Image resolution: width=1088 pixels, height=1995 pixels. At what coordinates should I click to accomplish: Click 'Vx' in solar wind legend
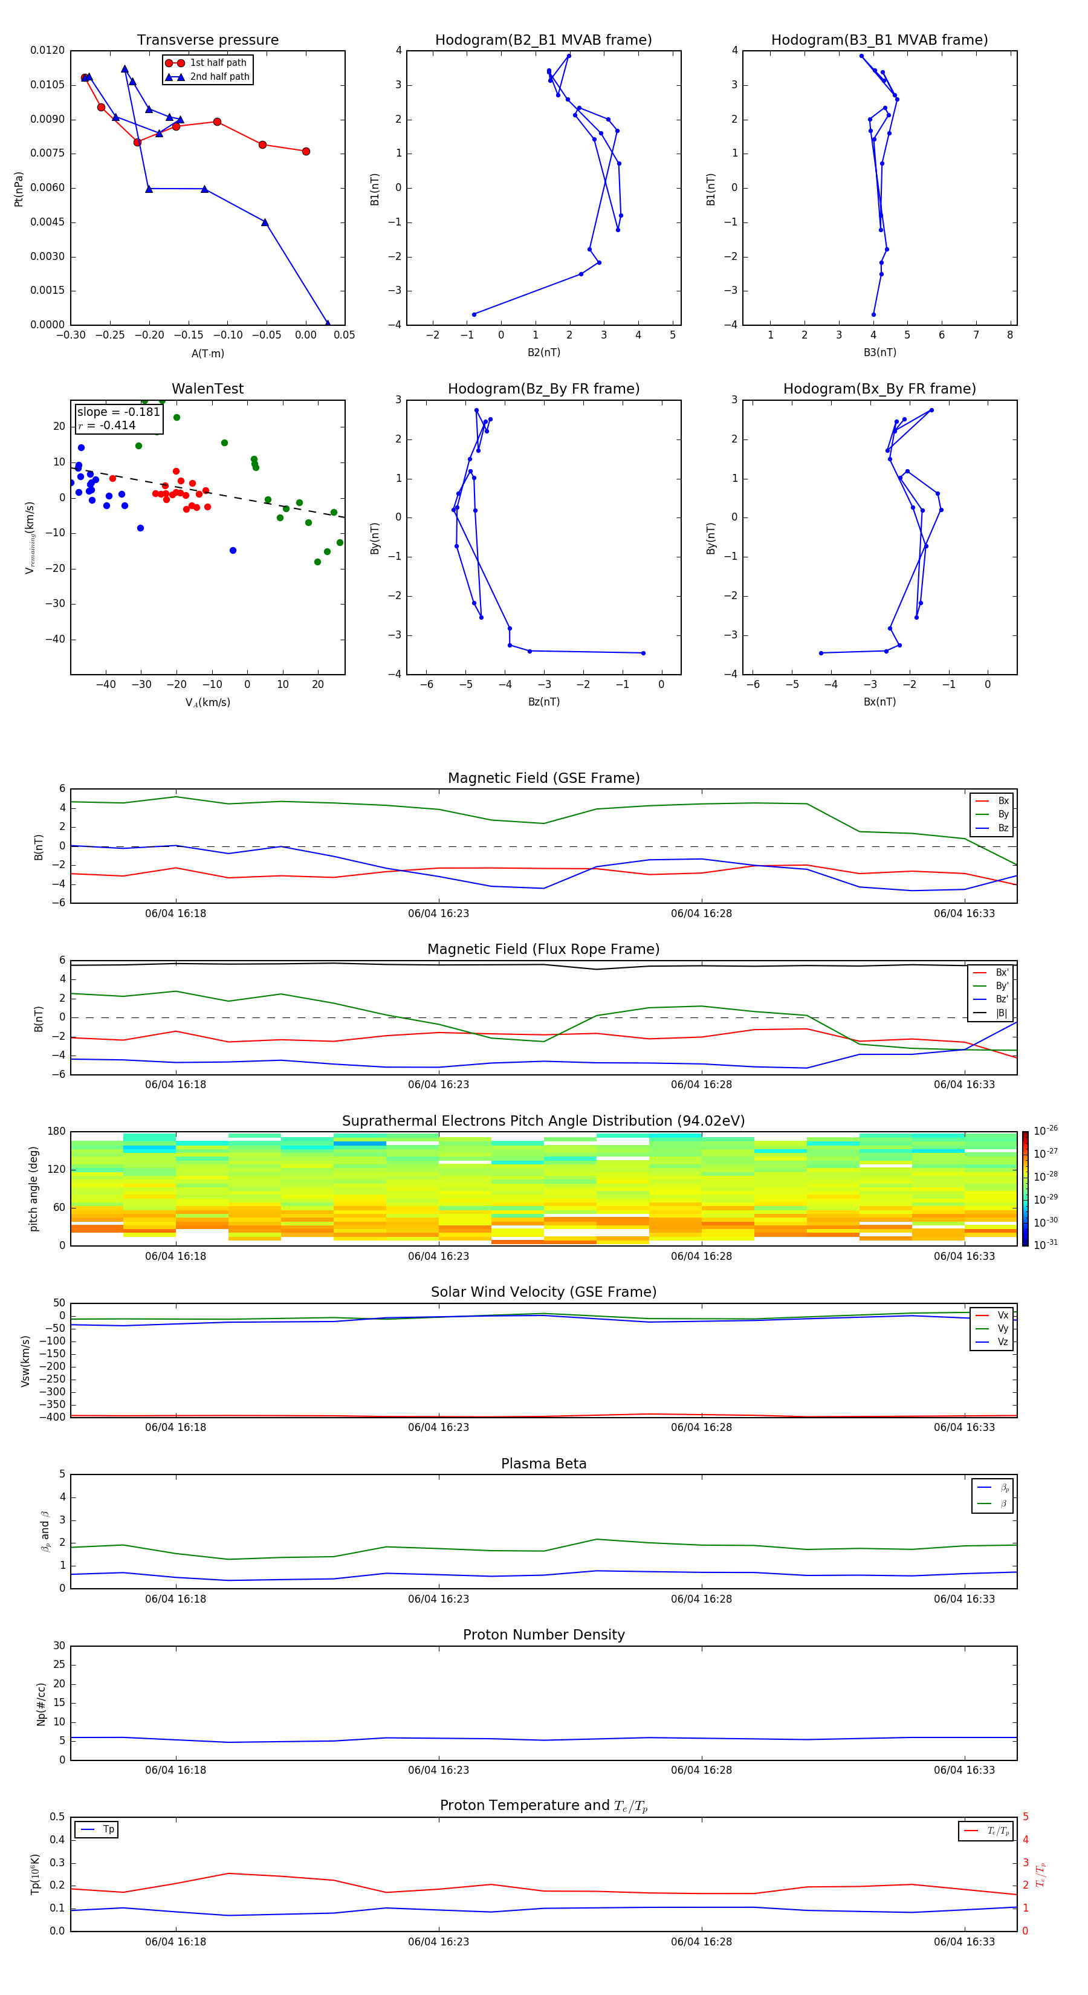pos(992,1315)
